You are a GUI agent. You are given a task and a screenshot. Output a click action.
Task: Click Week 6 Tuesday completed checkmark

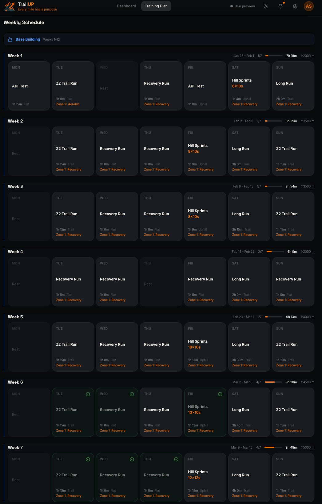tap(88, 394)
